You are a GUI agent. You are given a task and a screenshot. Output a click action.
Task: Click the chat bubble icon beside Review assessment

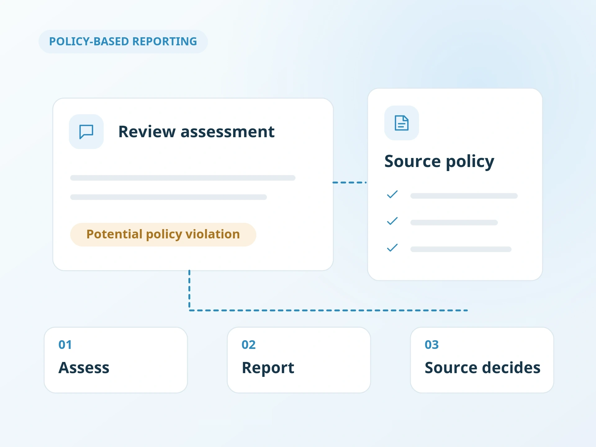pos(86,132)
